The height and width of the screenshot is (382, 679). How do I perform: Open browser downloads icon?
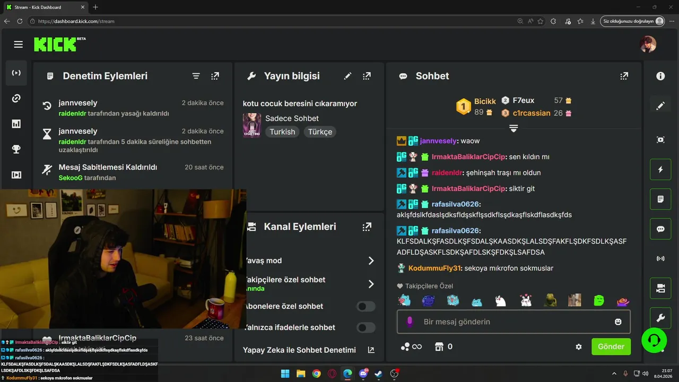(593, 21)
